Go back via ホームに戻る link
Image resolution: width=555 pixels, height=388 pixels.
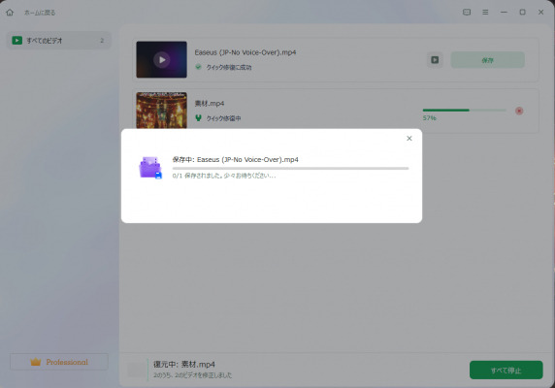tap(40, 13)
